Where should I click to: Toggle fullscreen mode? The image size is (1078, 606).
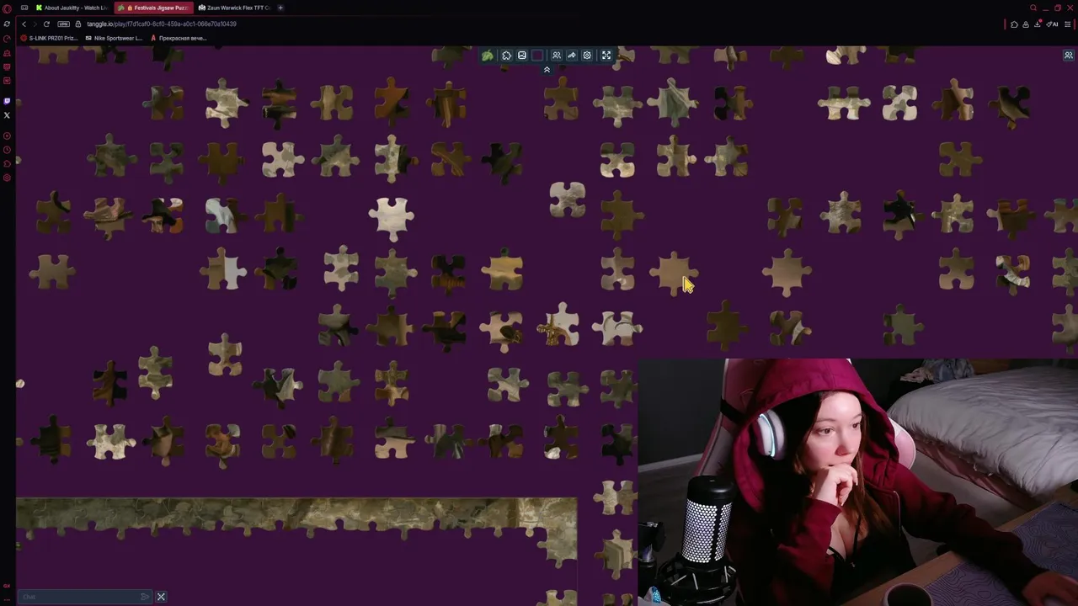pyautogui.click(x=606, y=56)
